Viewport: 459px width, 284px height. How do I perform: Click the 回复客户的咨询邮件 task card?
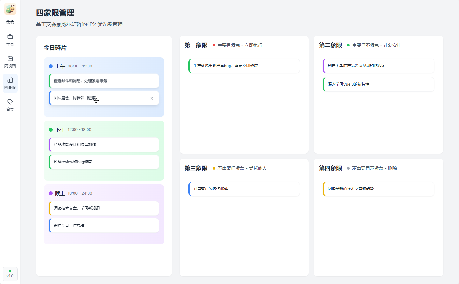click(x=244, y=189)
